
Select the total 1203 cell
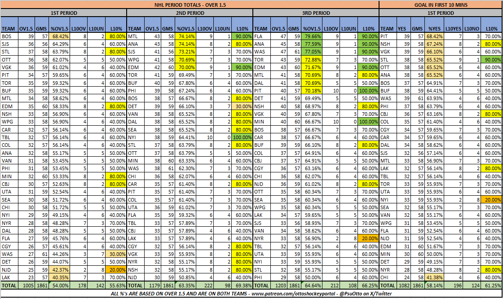(278, 285)
